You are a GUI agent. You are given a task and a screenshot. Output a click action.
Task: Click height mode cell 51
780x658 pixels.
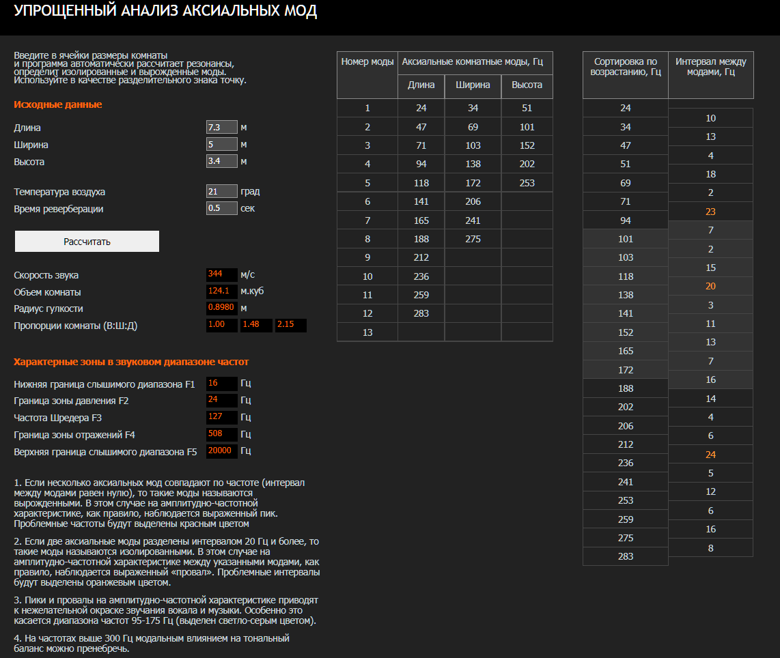pyautogui.click(x=527, y=108)
